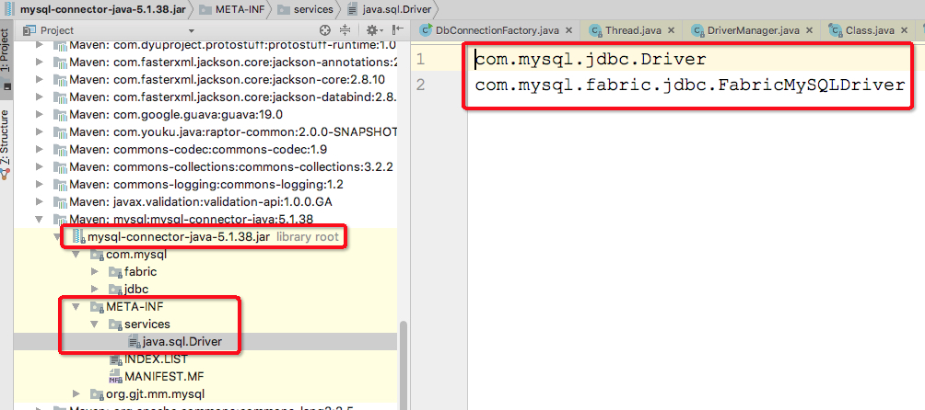Close the Class.java editor tab

904,30
